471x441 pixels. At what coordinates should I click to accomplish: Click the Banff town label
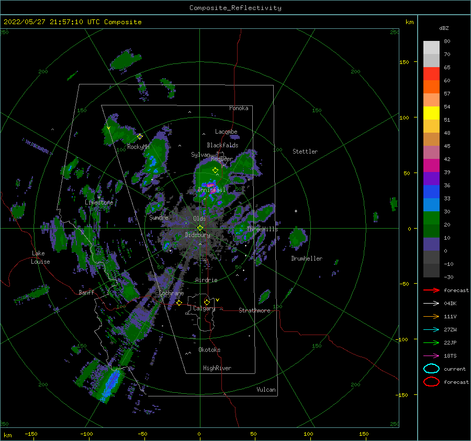pos(86,292)
